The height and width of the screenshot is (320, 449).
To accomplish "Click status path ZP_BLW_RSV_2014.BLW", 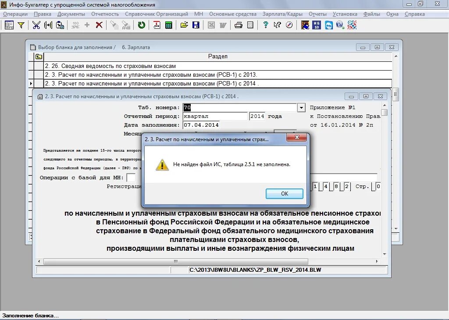I will point(255,270).
